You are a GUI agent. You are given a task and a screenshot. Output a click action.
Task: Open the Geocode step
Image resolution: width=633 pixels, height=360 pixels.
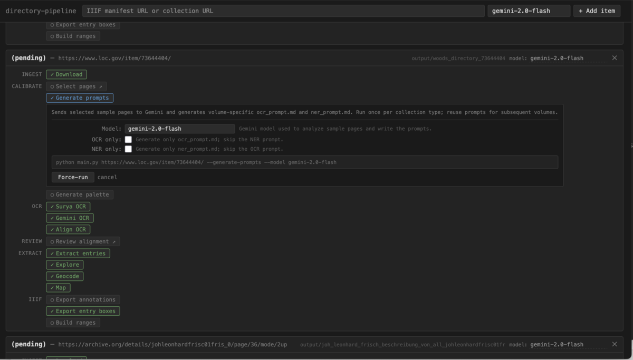point(65,276)
